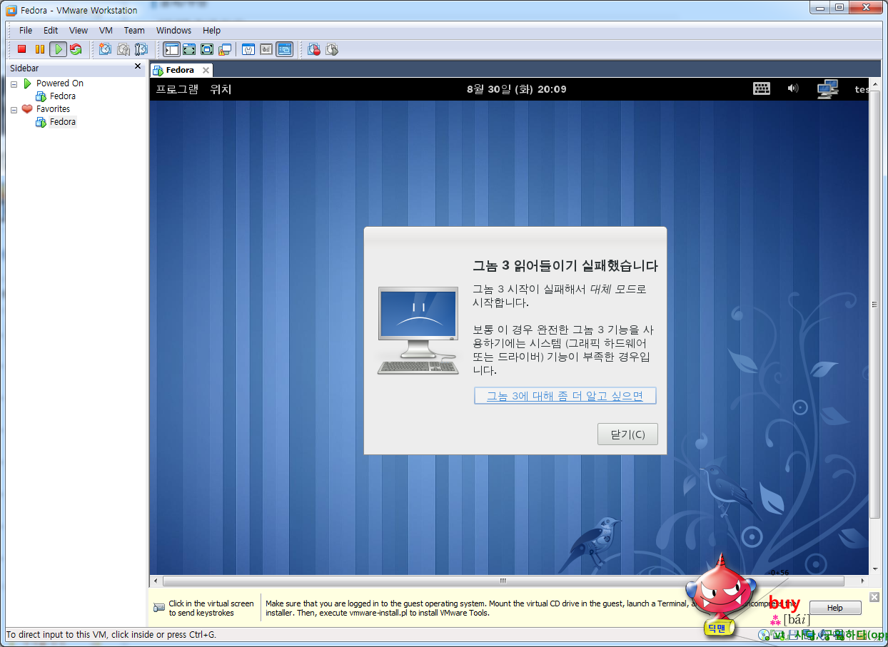Close the Fedora tab

206,70
